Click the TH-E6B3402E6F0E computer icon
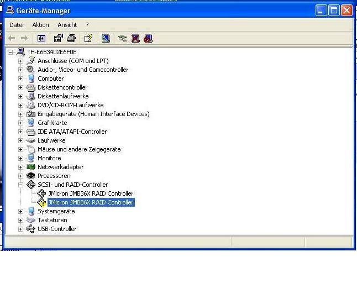The height and width of the screenshot is (283, 357). point(20,52)
